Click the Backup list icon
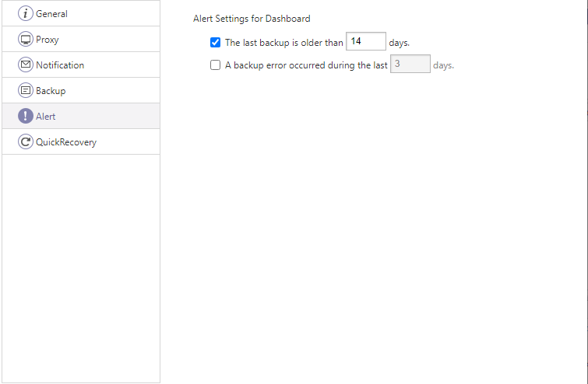 pyautogui.click(x=26, y=91)
